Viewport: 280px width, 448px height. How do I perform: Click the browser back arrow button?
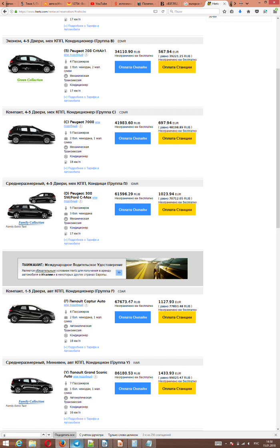click(5, 12)
